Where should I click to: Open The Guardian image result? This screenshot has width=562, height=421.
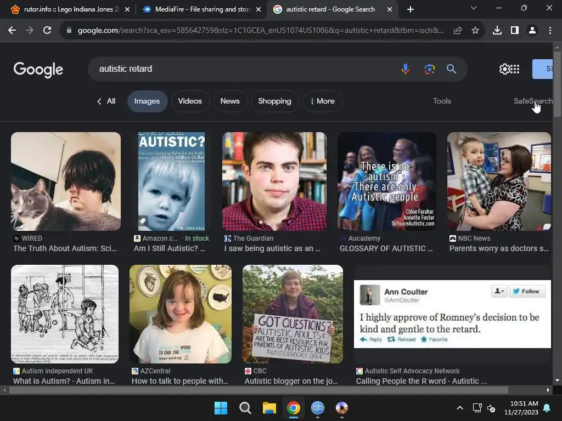(x=274, y=181)
